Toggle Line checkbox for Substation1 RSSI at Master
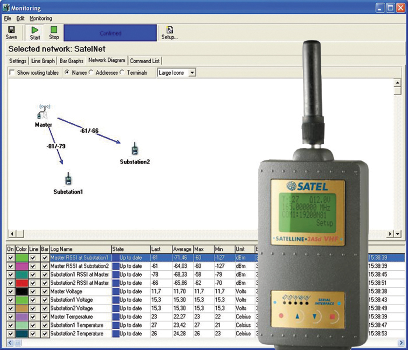 (x=33, y=275)
